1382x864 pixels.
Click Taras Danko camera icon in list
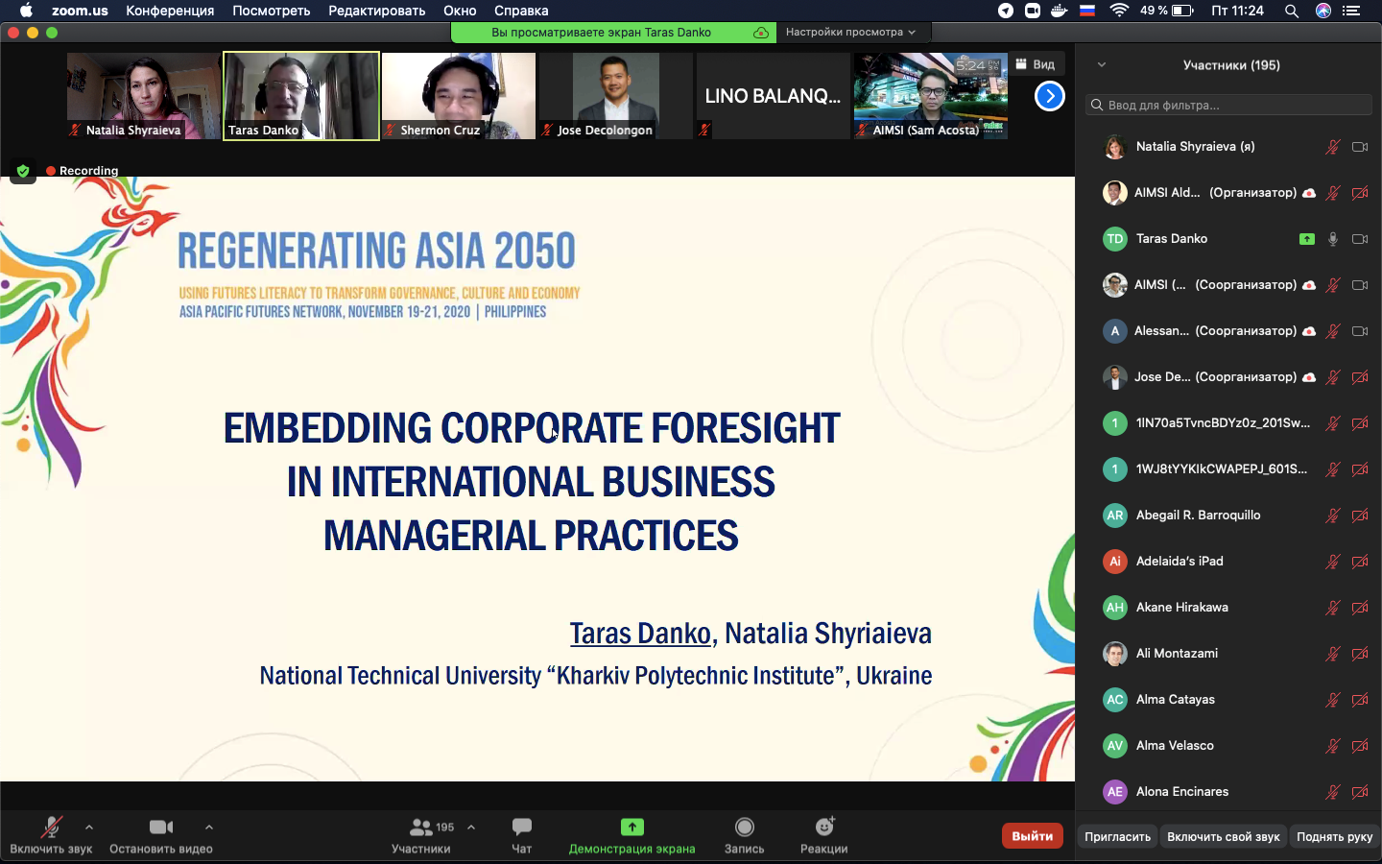coord(1360,239)
